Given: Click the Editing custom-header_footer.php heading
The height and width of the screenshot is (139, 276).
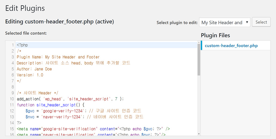Looking at the screenshot, I should click(59, 22).
